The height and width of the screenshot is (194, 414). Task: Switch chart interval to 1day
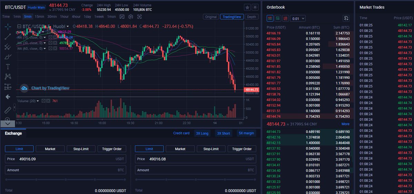(87, 17)
